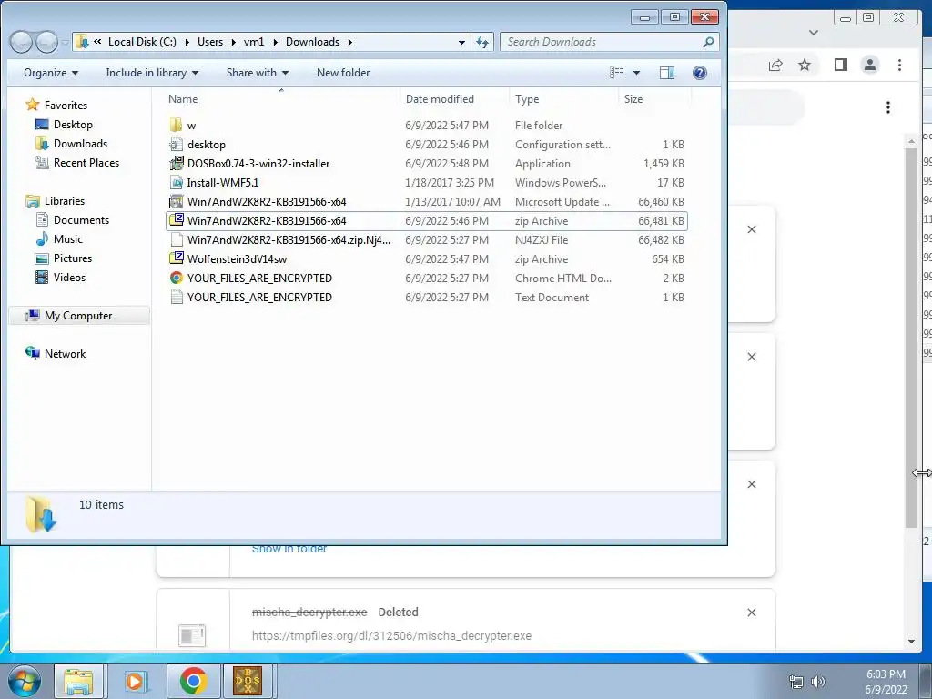Sort files by Type column
Image resolution: width=932 pixels, height=699 pixels.
point(527,98)
